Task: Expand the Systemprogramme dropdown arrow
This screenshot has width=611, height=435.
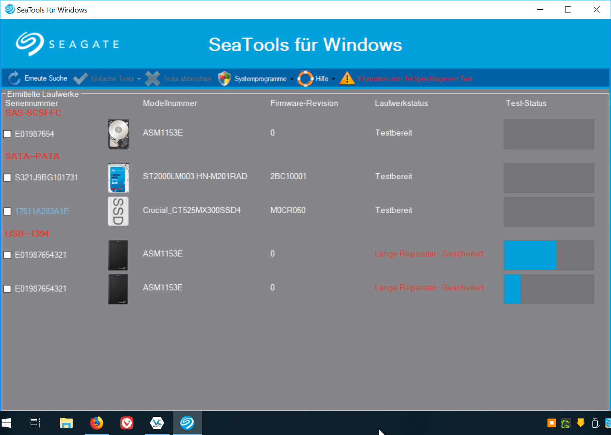Action: coord(292,79)
